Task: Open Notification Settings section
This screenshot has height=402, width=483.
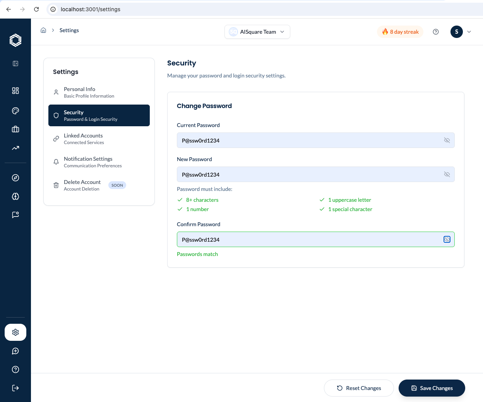Action: [99, 162]
